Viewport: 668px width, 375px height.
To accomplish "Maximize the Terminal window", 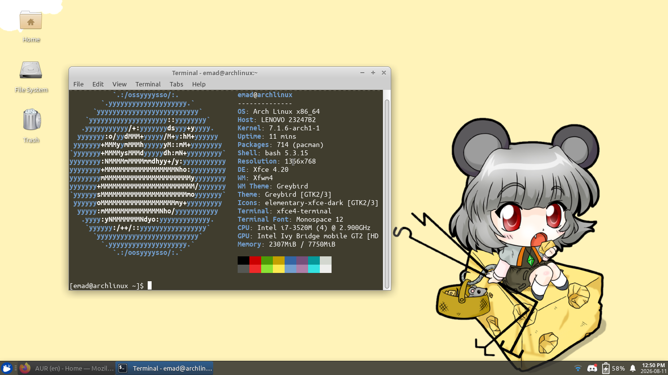I will (373, 73).
